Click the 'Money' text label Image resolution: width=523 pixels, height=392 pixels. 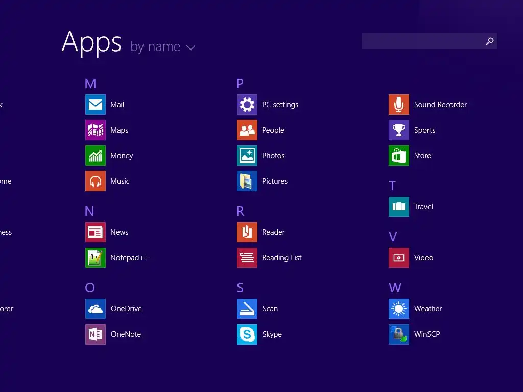coord(122,156)
